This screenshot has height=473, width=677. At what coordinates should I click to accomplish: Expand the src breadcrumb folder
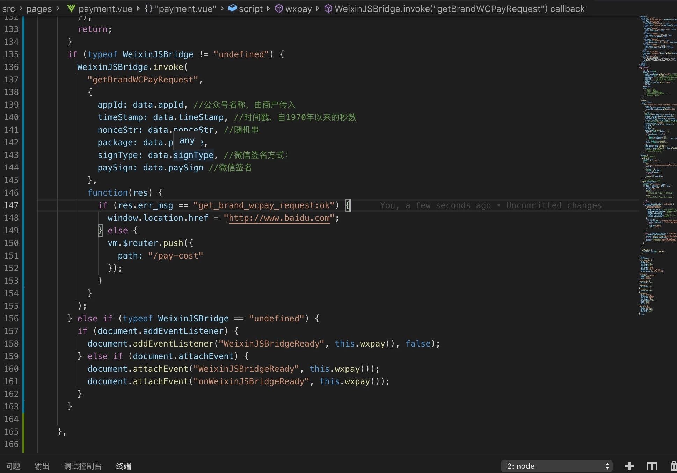tap(8, 8)
